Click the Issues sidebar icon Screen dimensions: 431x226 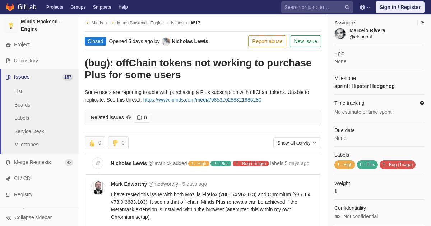tap(8, 77)
